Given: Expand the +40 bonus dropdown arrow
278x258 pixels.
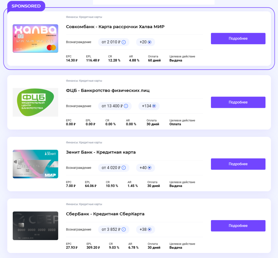Looking at the screenshot, I should [x=150, y=168].
